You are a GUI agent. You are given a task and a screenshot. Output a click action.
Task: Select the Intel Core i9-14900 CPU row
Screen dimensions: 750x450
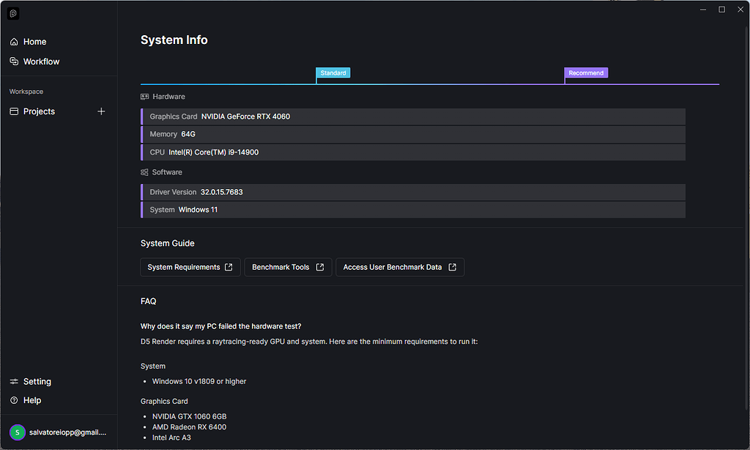point(413,152)
